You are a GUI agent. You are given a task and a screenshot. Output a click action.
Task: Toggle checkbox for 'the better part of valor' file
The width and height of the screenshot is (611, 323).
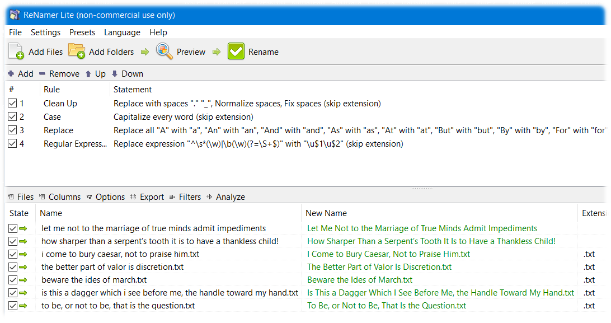pyautogui.click(x=13, y=267)
